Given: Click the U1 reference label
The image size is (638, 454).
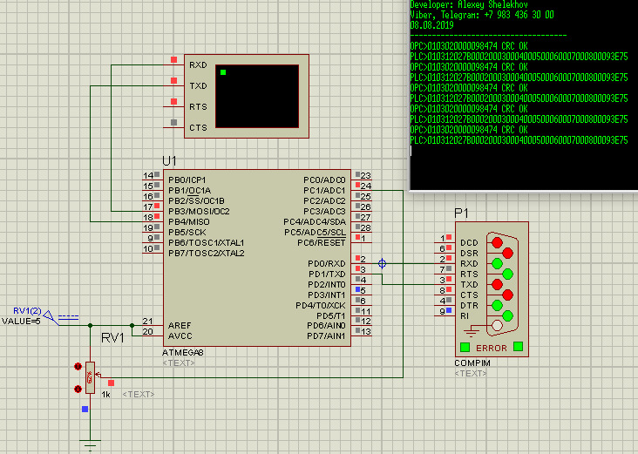Looking at the screenshot, I should click(x=169, y=161).
